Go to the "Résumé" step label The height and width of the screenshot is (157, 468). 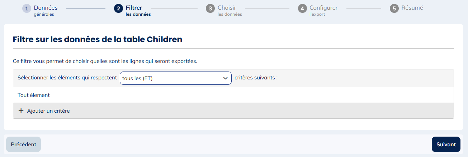[412, 8]
